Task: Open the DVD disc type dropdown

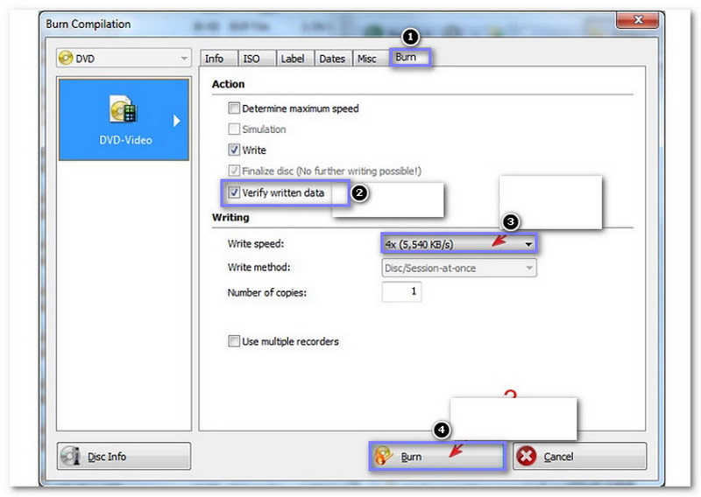Action: 124,58
